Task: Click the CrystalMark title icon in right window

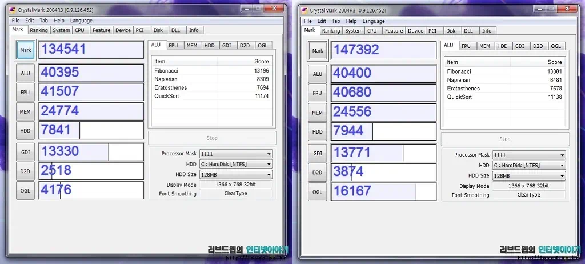Action: pyautogui.click(x=304, y=10)
